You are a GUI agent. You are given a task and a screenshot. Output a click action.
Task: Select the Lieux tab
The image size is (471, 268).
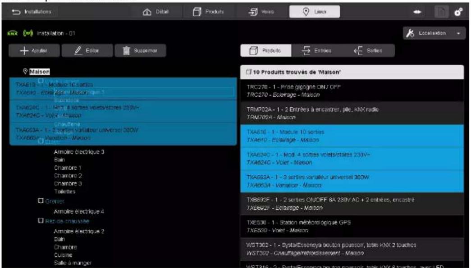point(315,12)
